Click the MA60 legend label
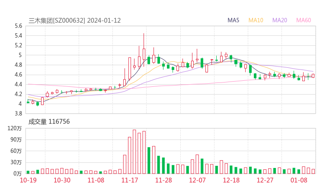The width and height of the screenshot is (320, 190). click(304, 20)
